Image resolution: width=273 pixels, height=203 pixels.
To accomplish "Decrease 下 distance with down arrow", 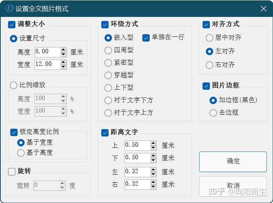I will (153, 161).
